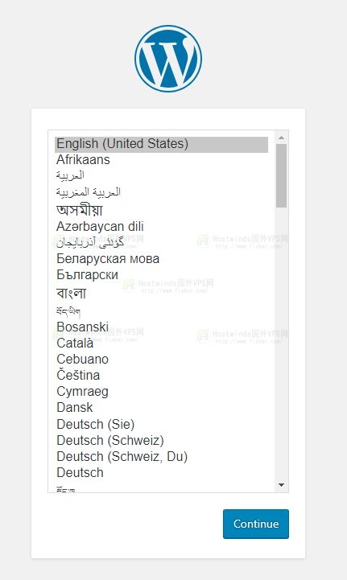Image resolution: width=347 pixels, height=580 pixels.
Task: Select Deutsch (Sie) option
Action: (x=162, y=424)
